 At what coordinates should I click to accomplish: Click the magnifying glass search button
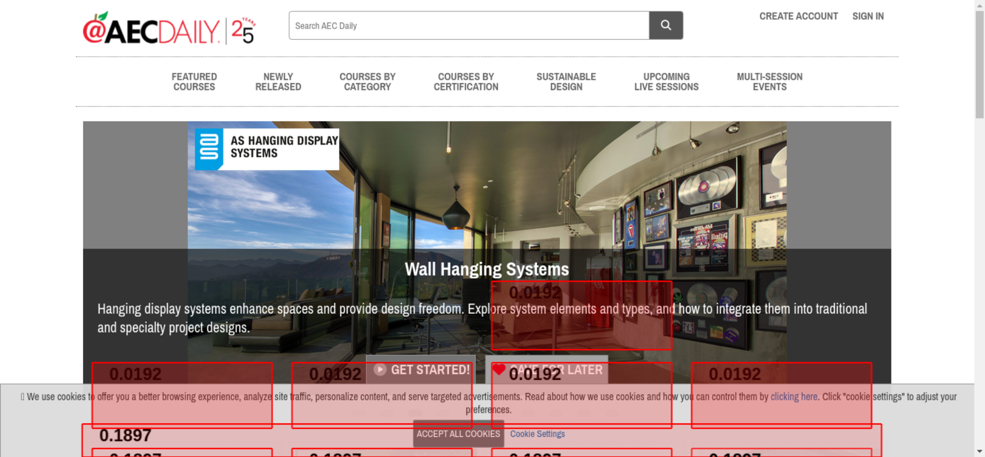[x=665, y=25]
